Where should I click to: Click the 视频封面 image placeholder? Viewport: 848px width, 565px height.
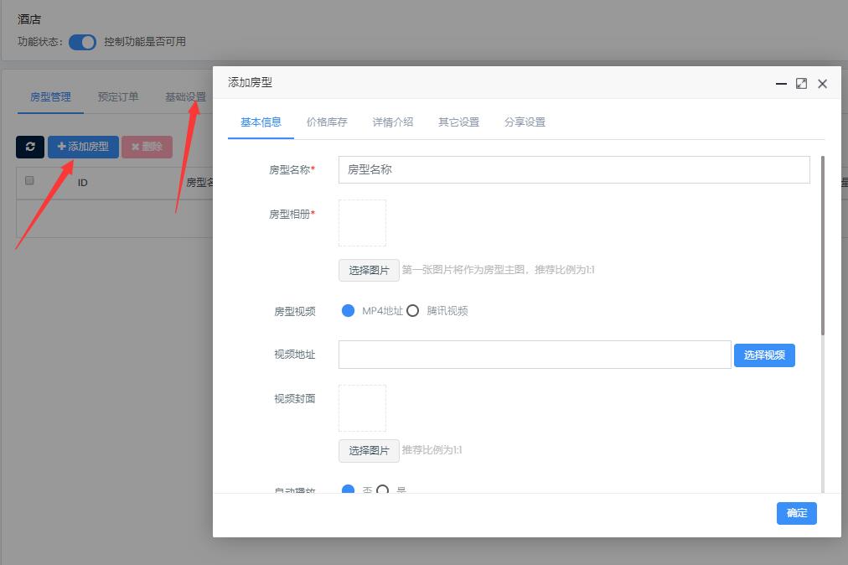(x=362, y=408)
